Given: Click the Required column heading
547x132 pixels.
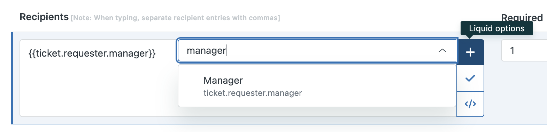Looking at the screenshot, I should pos(522,17).
